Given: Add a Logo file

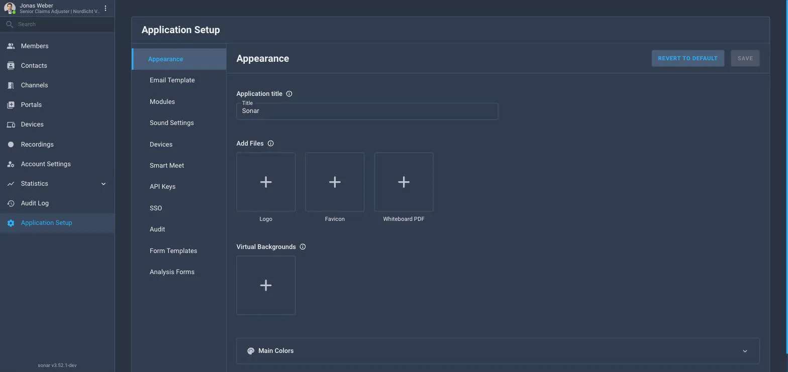Looking at the screenshot, I should tap(266, 182).
